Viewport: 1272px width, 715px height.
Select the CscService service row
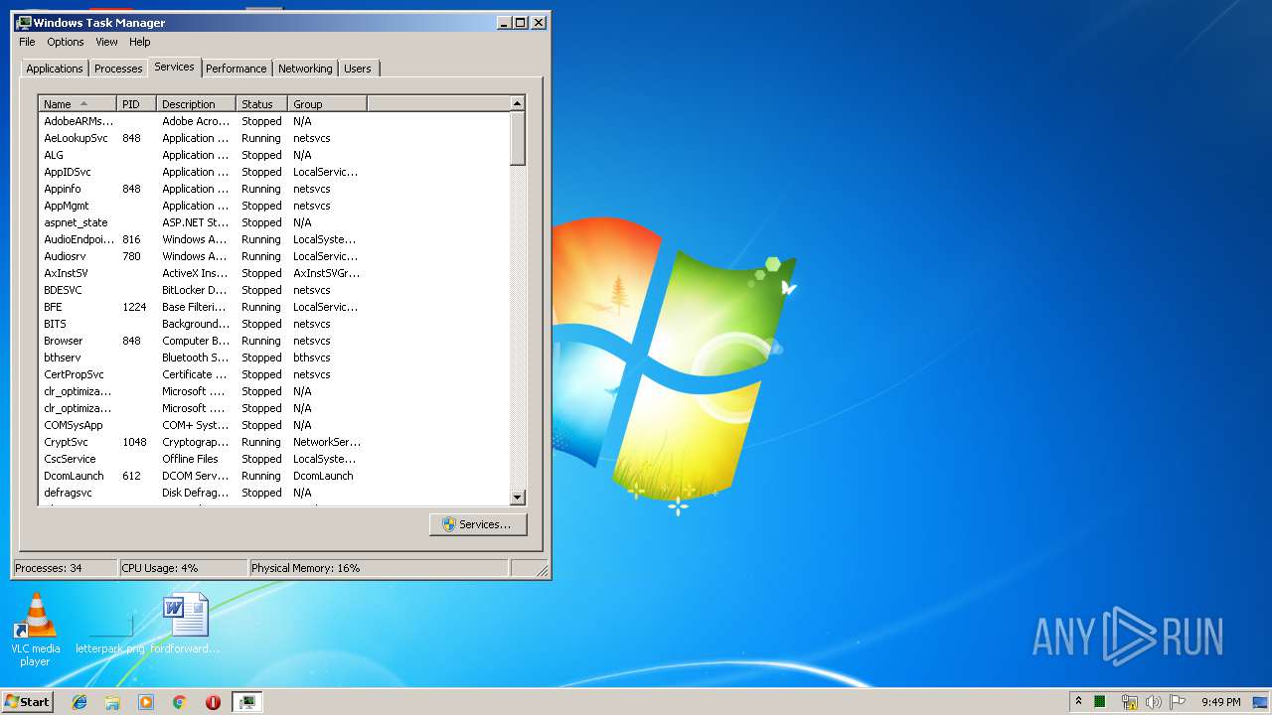coord(273,459)
